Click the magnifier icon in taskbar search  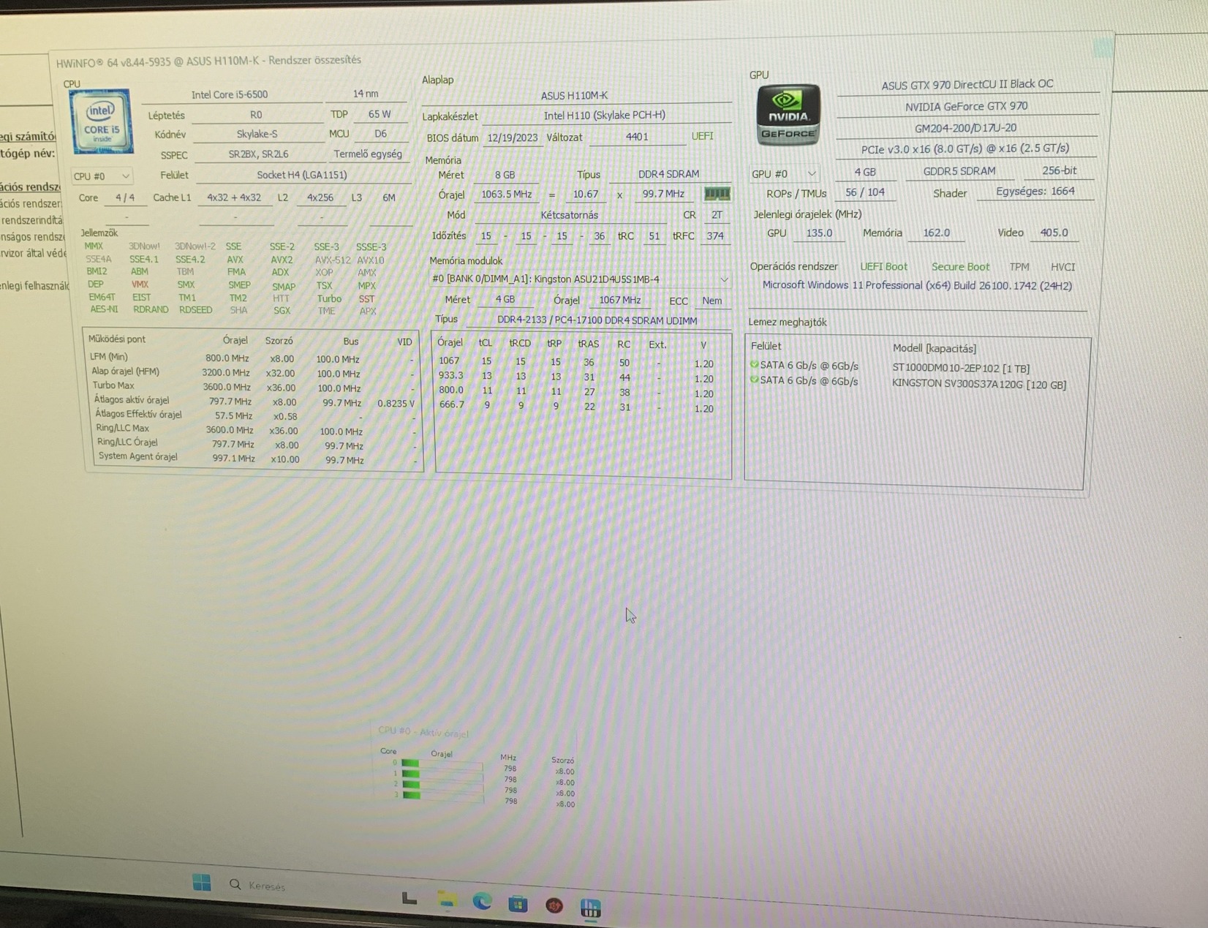[x=235, y=884]
